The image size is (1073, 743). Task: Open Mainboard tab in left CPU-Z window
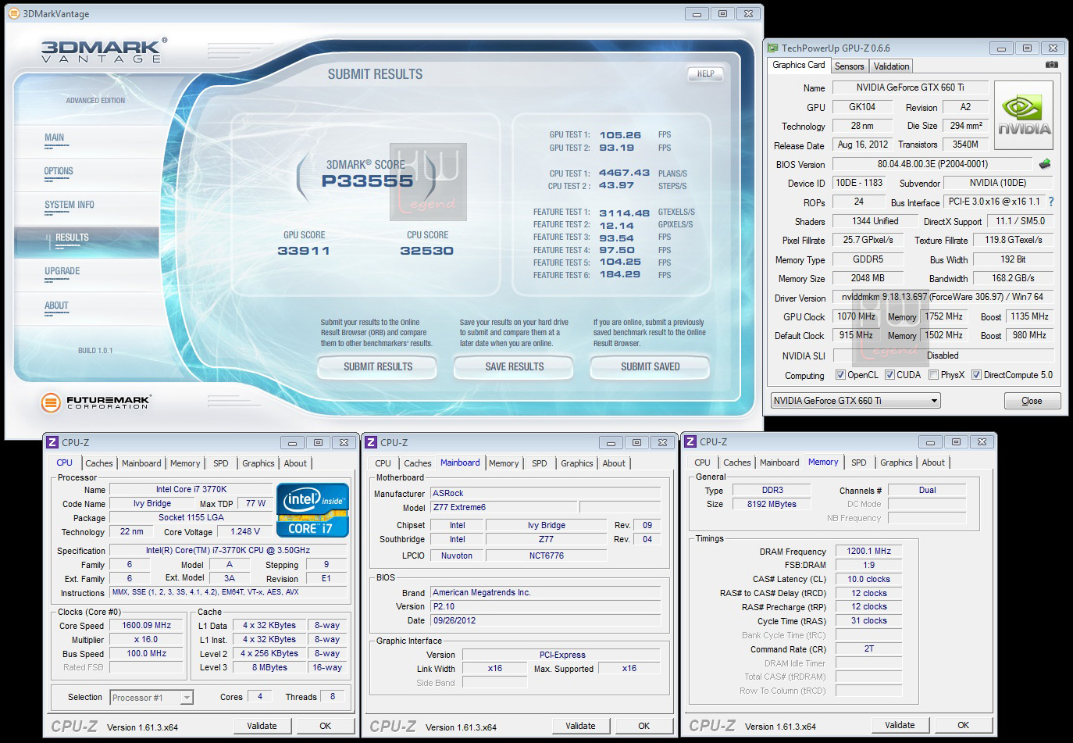(141, 463)
